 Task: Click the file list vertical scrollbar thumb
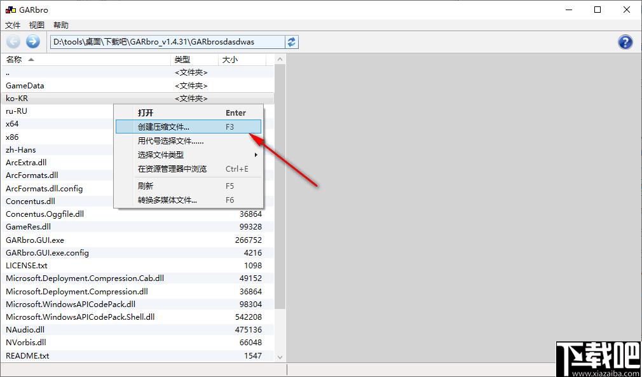tap(280, 187)
